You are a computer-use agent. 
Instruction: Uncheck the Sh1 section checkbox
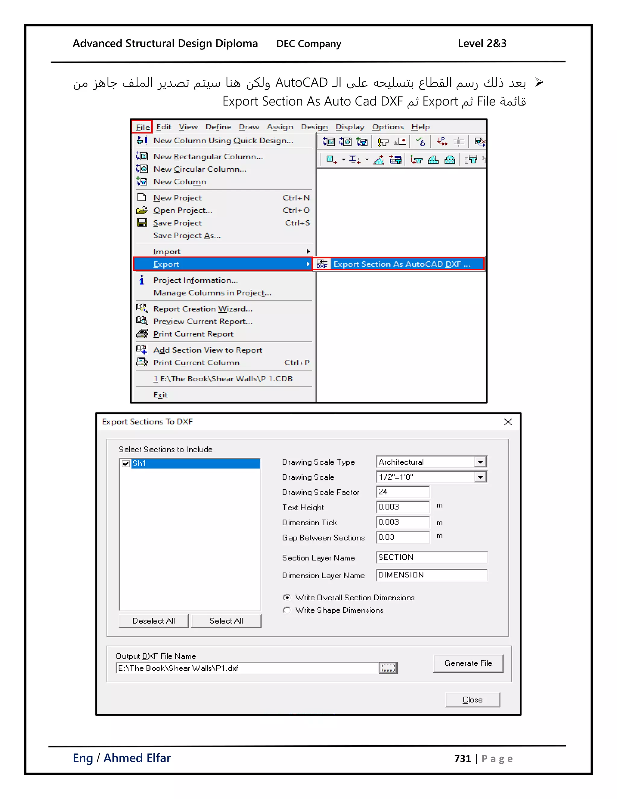click(126, 463)
